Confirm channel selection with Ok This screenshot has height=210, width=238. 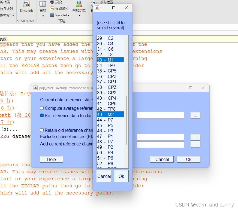coord(121,176)
